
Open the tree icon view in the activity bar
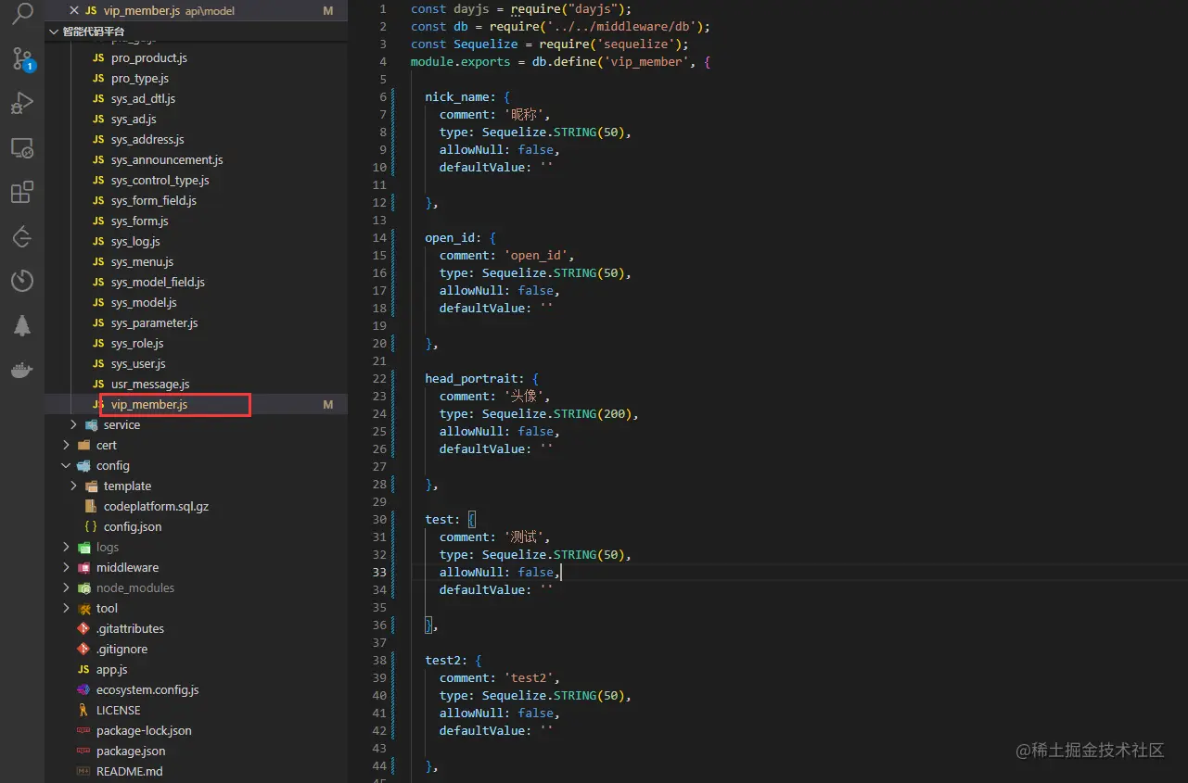(22, 325)
